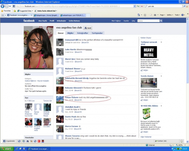Click the Print icon in command bar
Viewport: 189px width, 151px height.
(x=155, y=15)
